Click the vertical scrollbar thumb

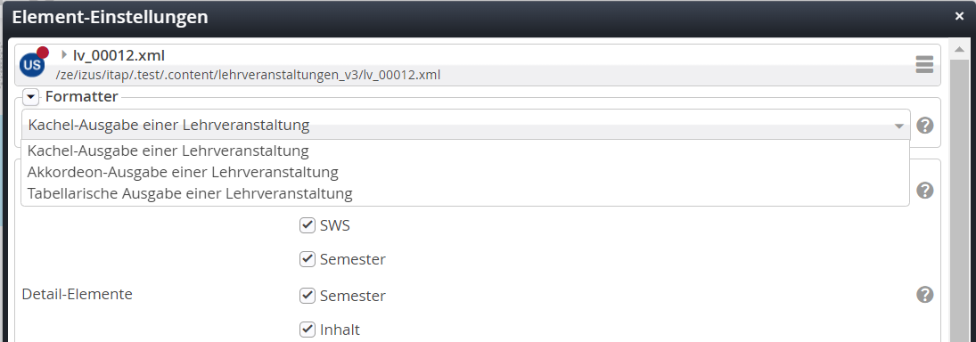956,199
